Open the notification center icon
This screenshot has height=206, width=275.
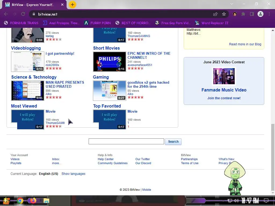pyautogui.click(x=266, y=201)
